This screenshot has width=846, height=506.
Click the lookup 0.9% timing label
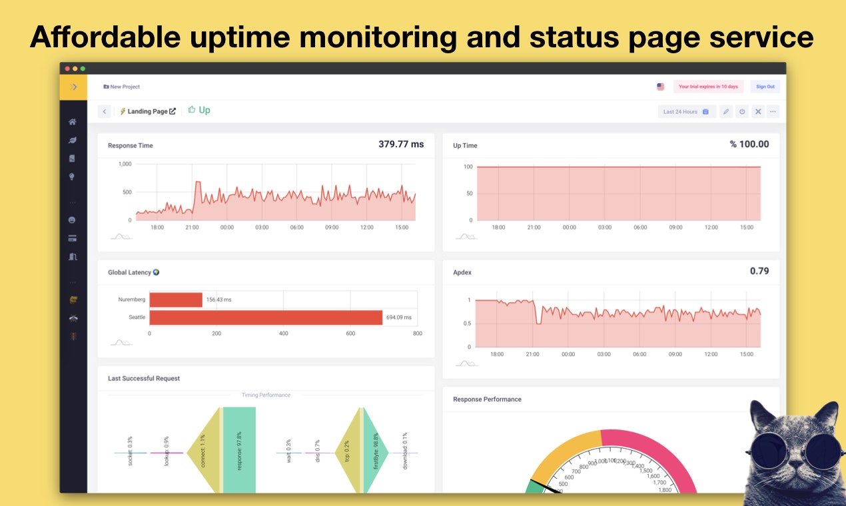(x=167, y=451)
